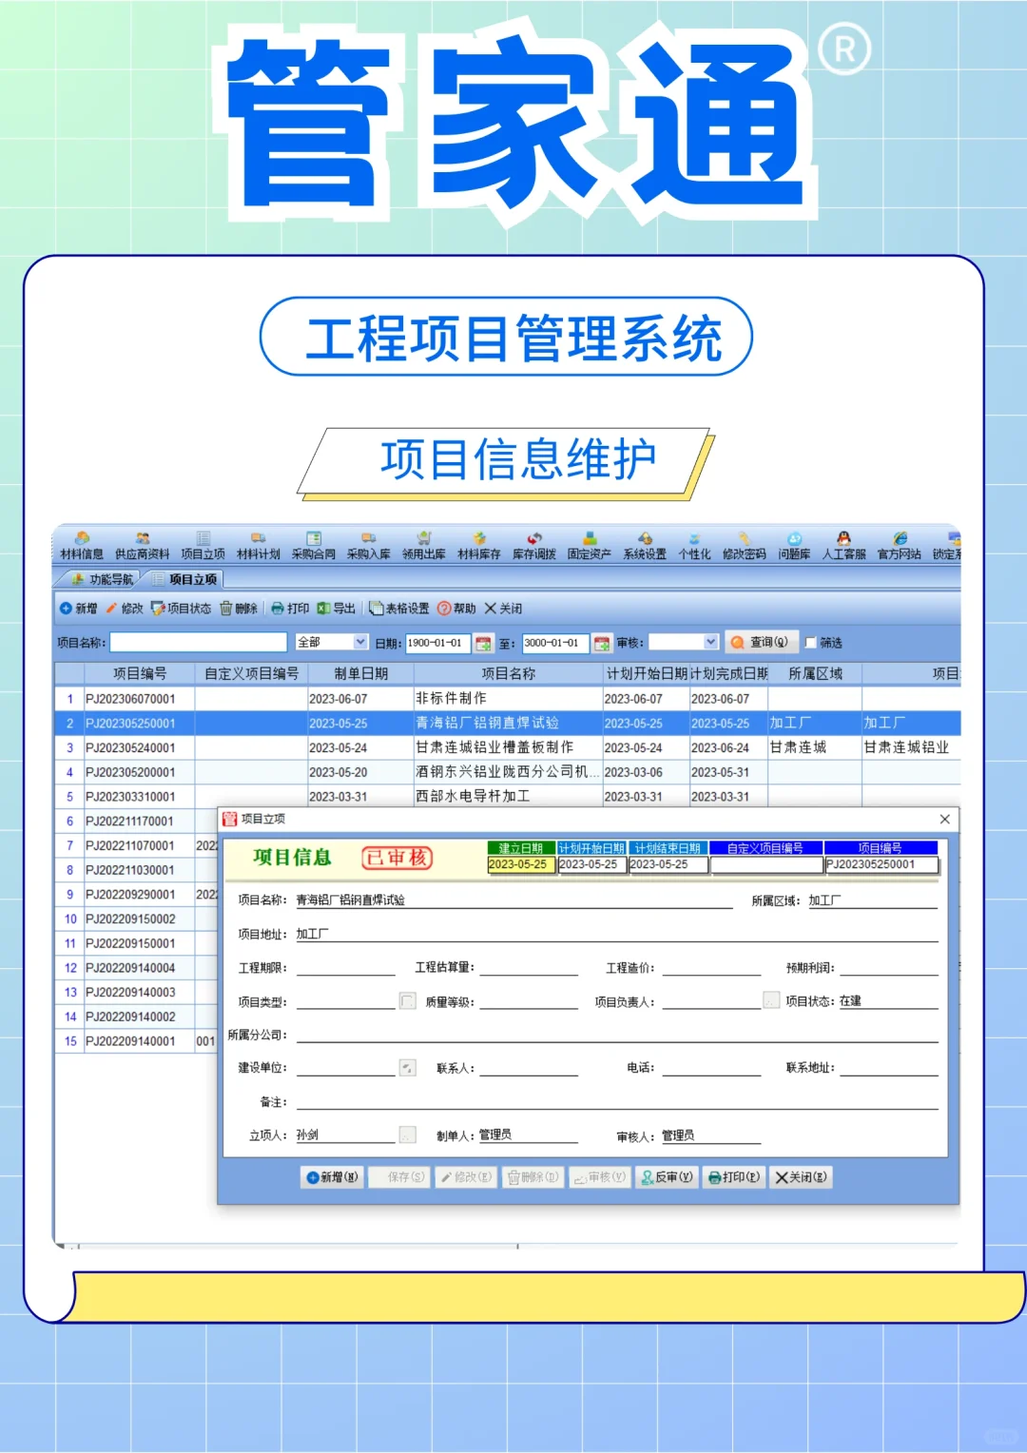The width and height of the screenshot is (1027, 1453).
Task: Select row PJ202306070001
Action: pyautogui.click(x=508, y=699)
